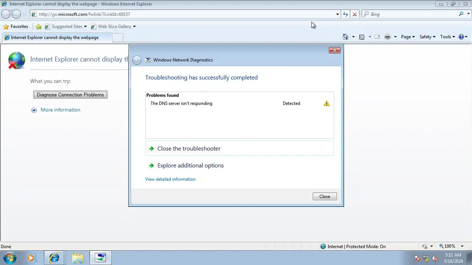
Task: Choose Explore additional options
Action: (x=240, y=165)
